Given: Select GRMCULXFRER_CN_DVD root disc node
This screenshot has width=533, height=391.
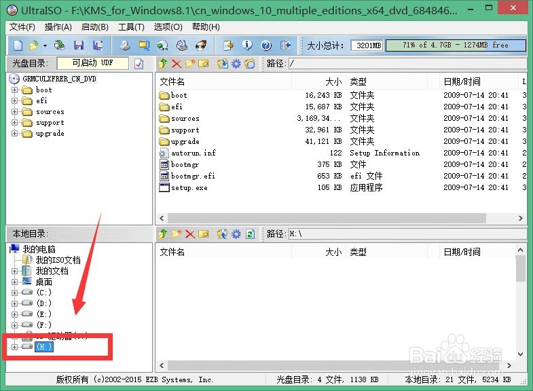Looking at the screenshot, I should pos(59,79).
